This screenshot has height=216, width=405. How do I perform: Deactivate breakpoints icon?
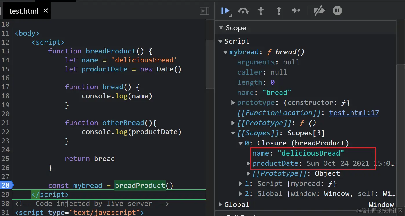point(320,11)
